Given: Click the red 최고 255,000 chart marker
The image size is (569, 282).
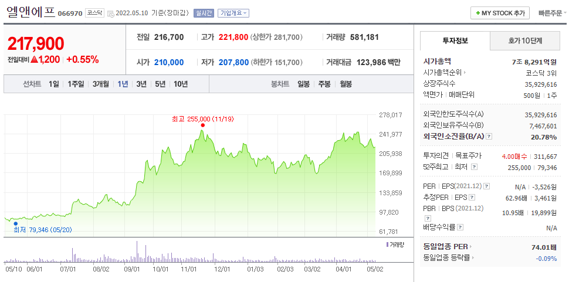Looking at the screenshot, I should tap(202, 125).
